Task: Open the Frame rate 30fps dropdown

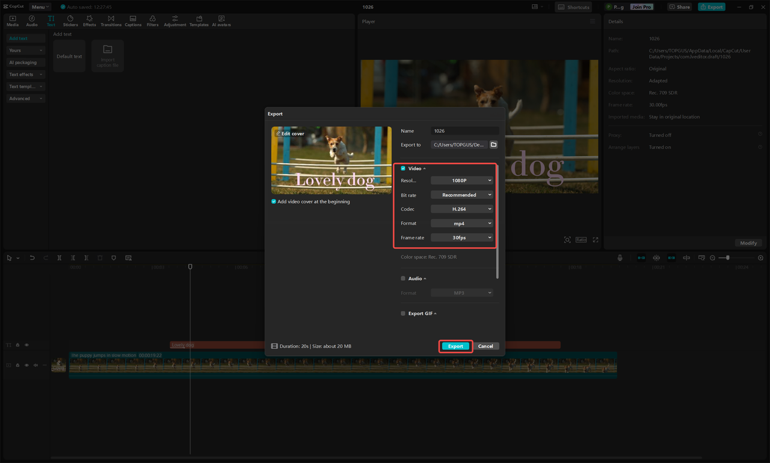Action: pos(462,238)
